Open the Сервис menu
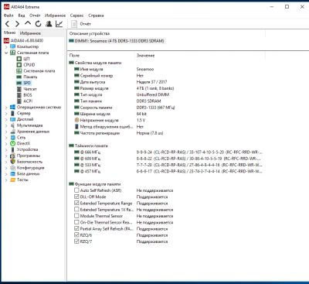The height and width of the screenshot is (284, 309). click(x=76, y=15)
